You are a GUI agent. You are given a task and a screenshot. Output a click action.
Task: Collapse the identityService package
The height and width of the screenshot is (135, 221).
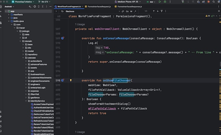pos(26,101)
